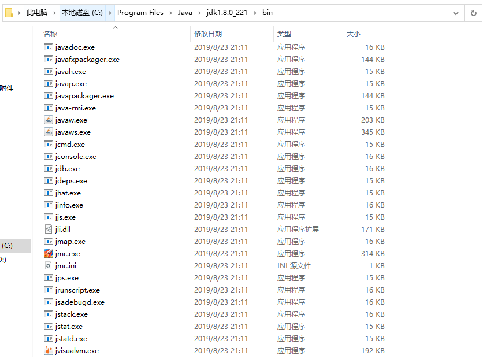Click the javah.exe file icon
The height and width of the screenshot is (359, 483).
(x=49, y=72)
